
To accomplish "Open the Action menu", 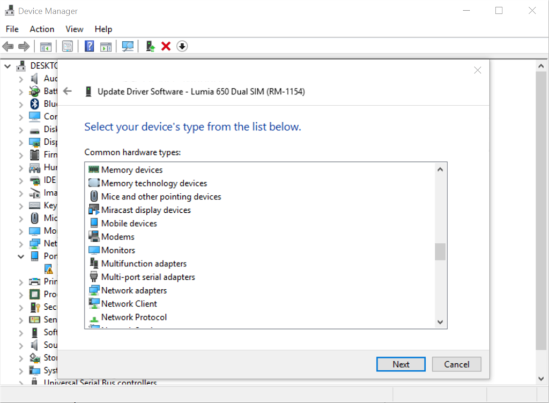I will (42, 29).
